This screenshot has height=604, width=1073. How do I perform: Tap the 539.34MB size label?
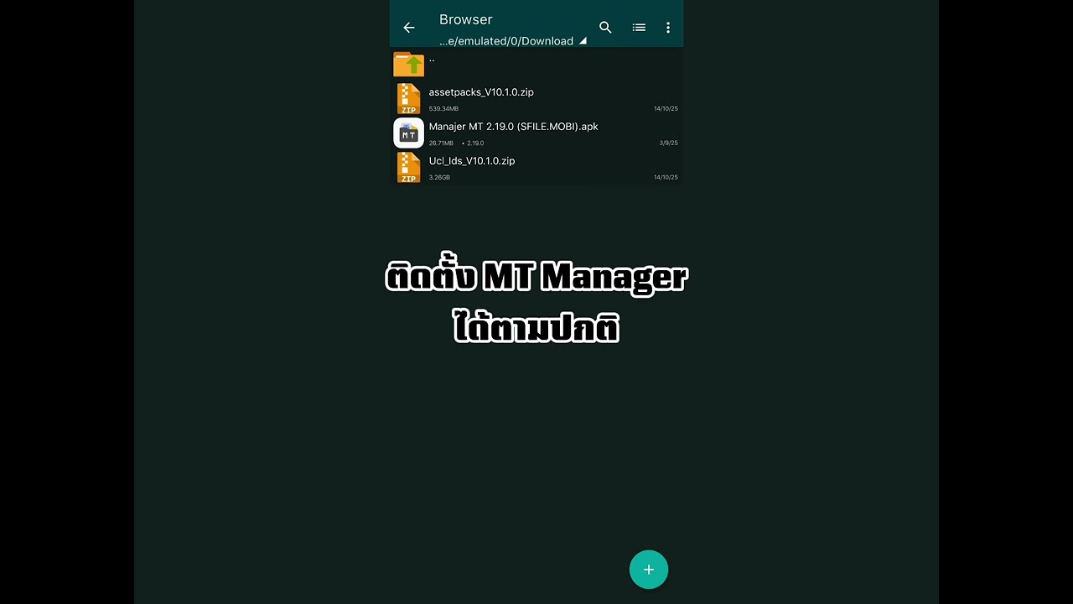tap(443, 109)
